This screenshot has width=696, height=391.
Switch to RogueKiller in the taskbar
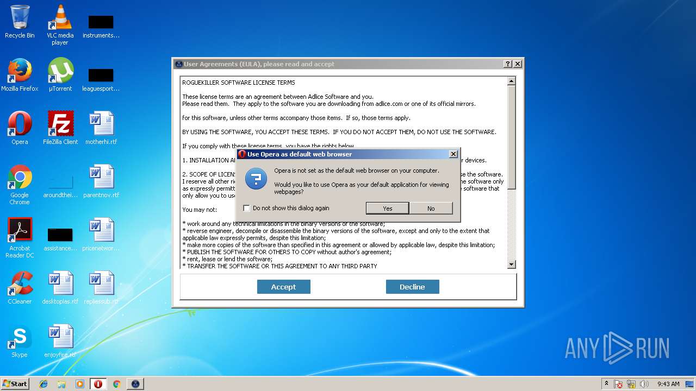point(135,384)
